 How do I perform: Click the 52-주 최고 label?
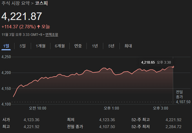[x=141, y=120]
